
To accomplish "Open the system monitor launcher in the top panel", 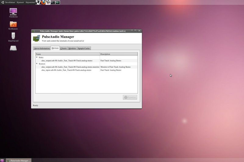I will 58,2.
